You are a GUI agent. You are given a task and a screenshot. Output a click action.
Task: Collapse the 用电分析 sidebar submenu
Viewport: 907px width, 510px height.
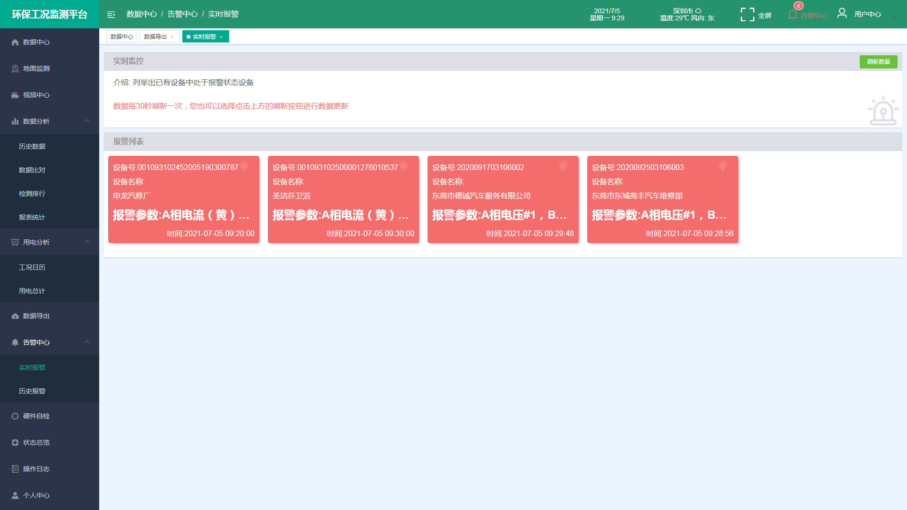pos(87,242)
